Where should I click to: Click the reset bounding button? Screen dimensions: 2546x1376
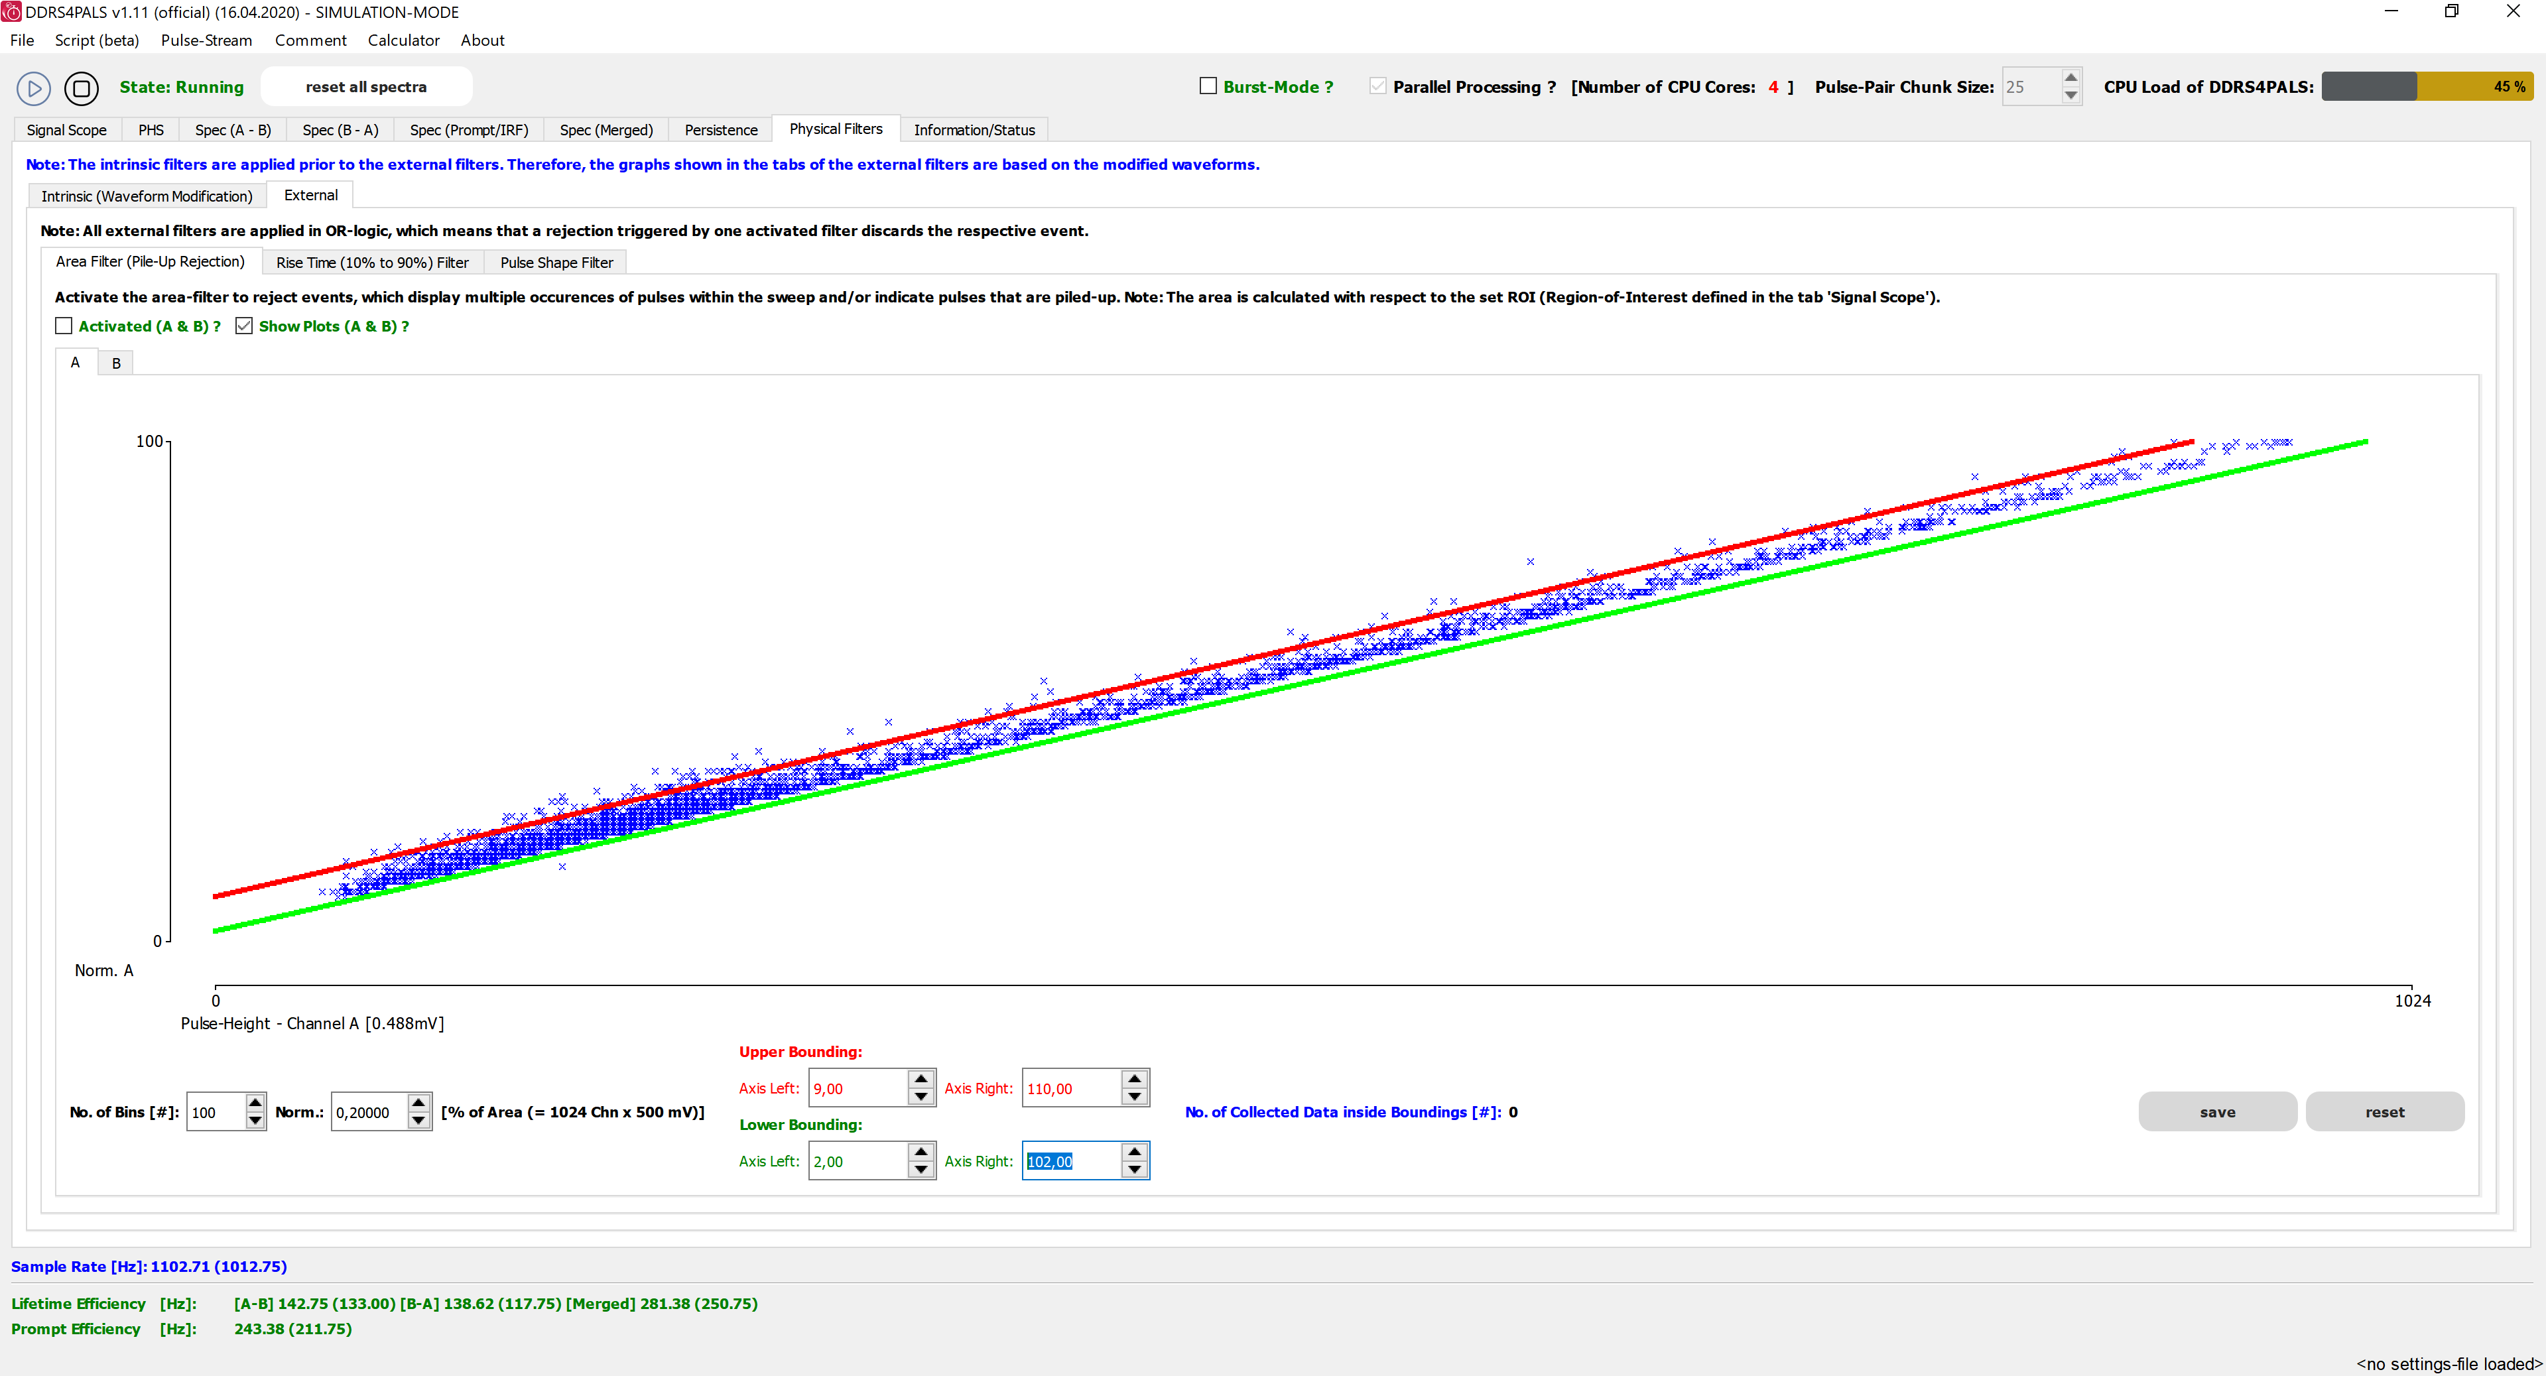pos(2384,1112)
